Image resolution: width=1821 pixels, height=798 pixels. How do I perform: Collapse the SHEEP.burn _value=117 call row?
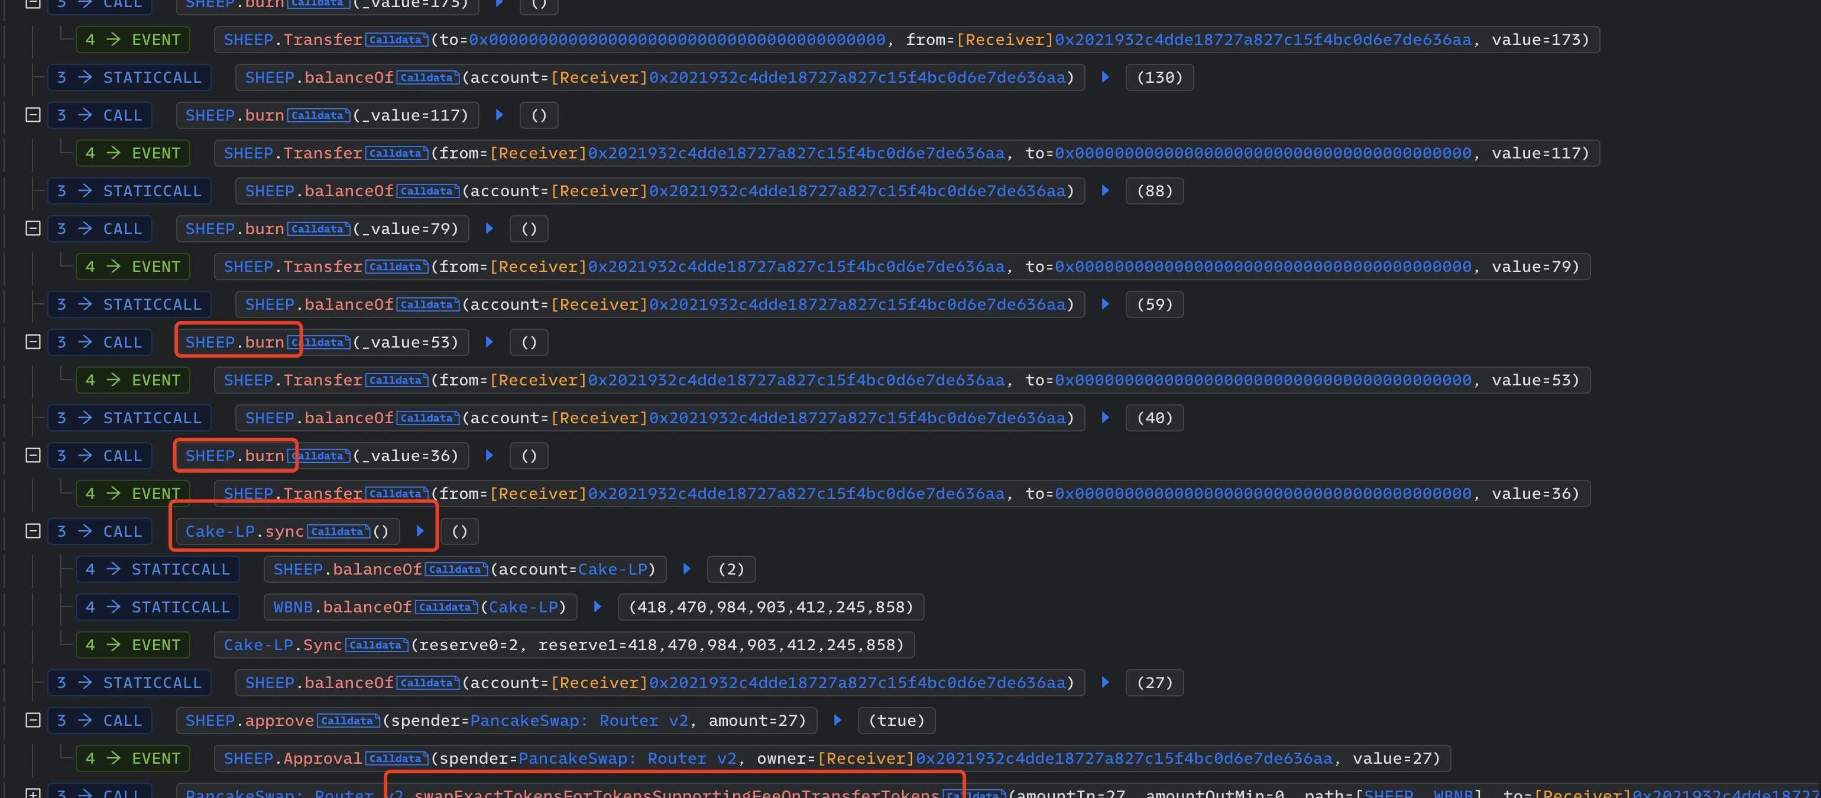tap(33, 115)
